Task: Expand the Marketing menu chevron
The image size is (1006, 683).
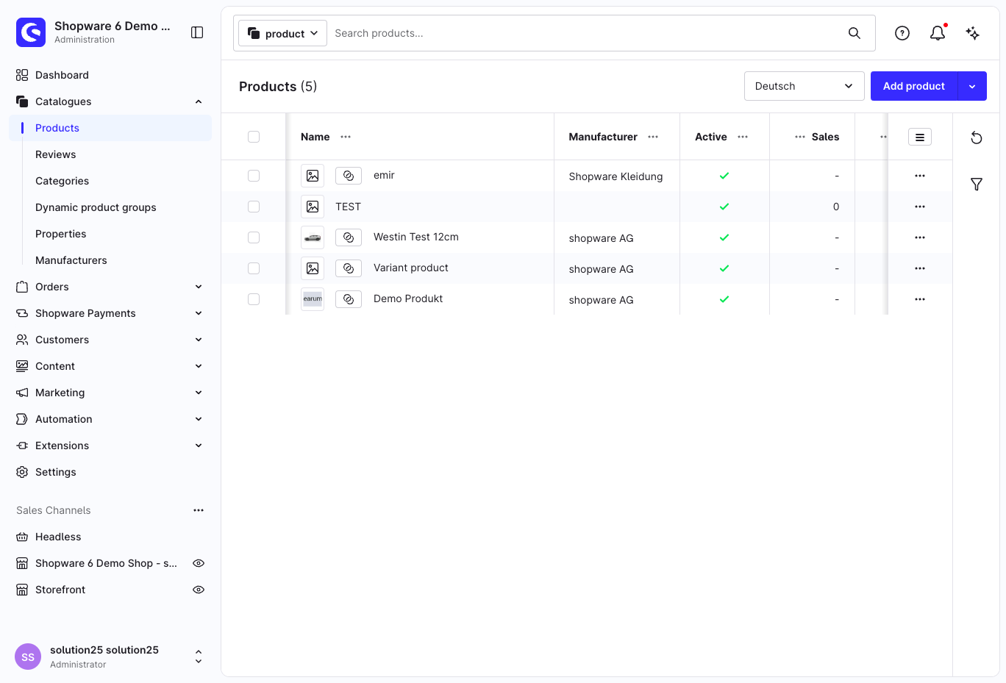Action: (x=199, y=393)
